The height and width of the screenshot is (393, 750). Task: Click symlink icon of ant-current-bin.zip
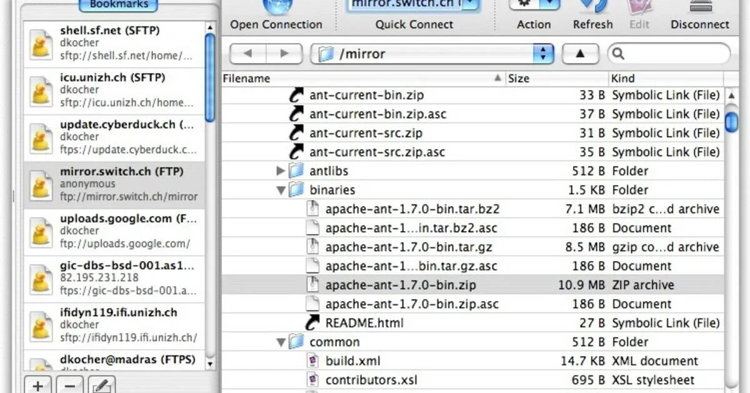tap(296, 95)
